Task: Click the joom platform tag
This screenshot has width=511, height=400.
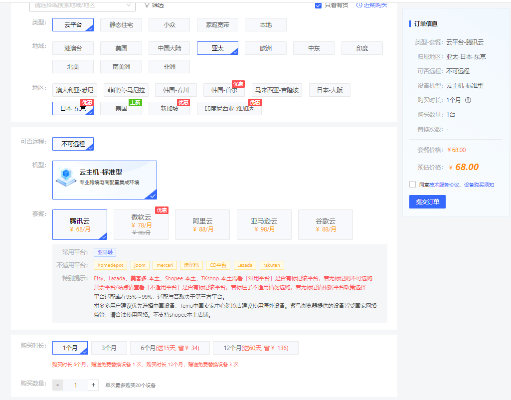Action: (140, 265)
